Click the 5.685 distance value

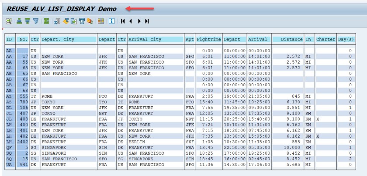click(294, 165)
